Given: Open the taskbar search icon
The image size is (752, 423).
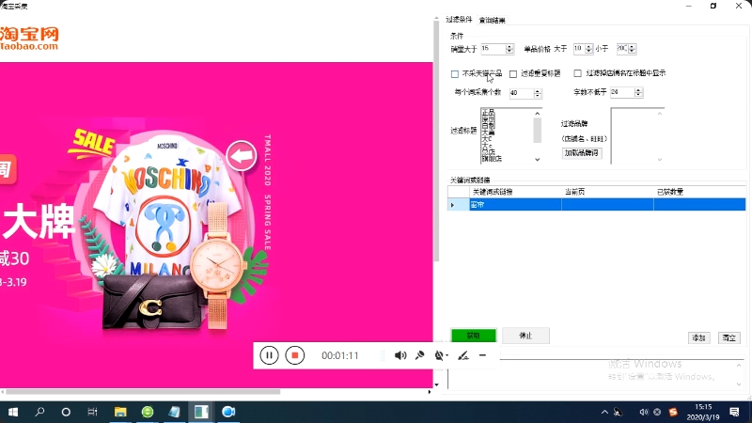Looking at the screenshot, I should (x=39, y=412).
